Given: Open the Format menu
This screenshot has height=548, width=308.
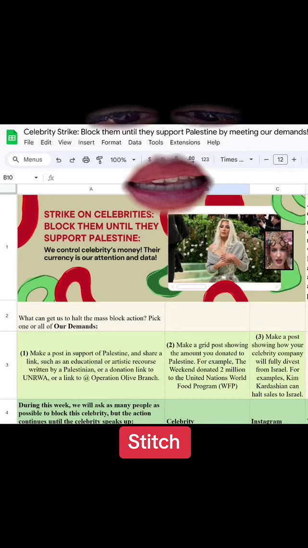Looking at the screenshot, I should [111, 142].
